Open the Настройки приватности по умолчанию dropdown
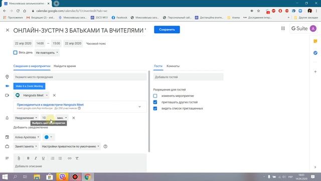Viewport: 321px width, 181px height. point(70,146)
